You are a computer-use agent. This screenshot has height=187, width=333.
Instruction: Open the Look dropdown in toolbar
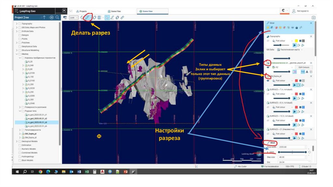click(74, 18)
